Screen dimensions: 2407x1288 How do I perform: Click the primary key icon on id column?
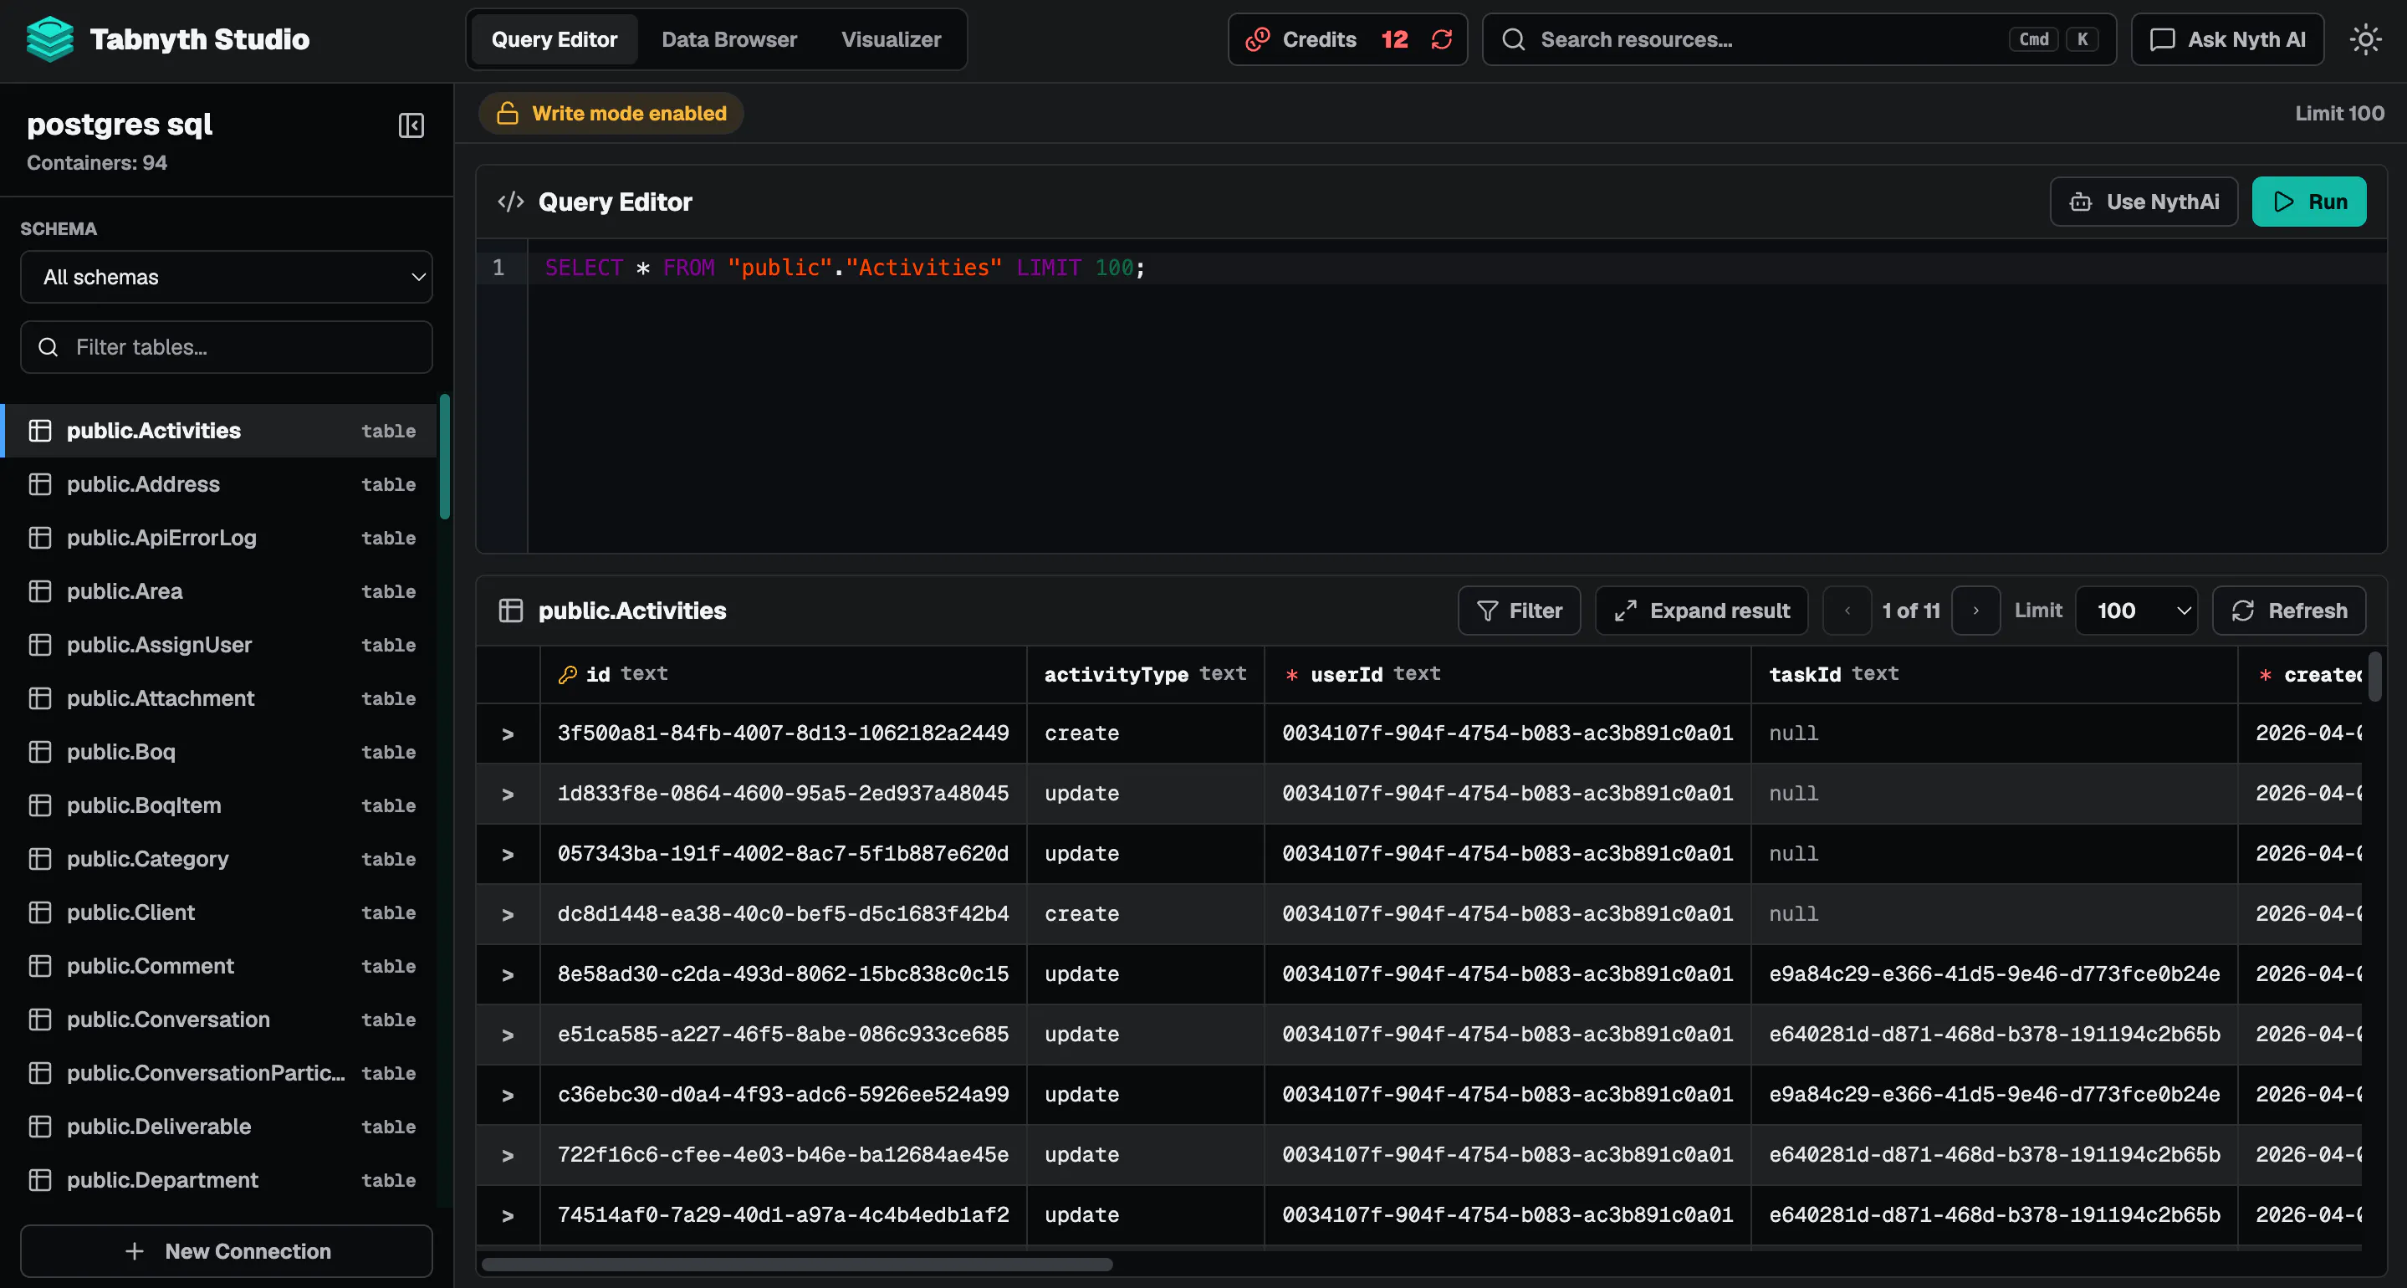pyautogui.click(x=567, y=674)
